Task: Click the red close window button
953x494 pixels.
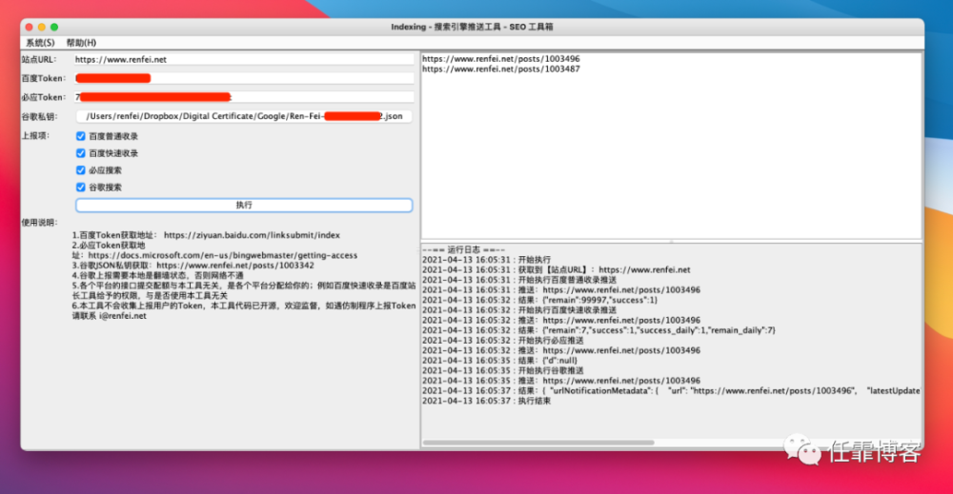Action: click(30, 27)
